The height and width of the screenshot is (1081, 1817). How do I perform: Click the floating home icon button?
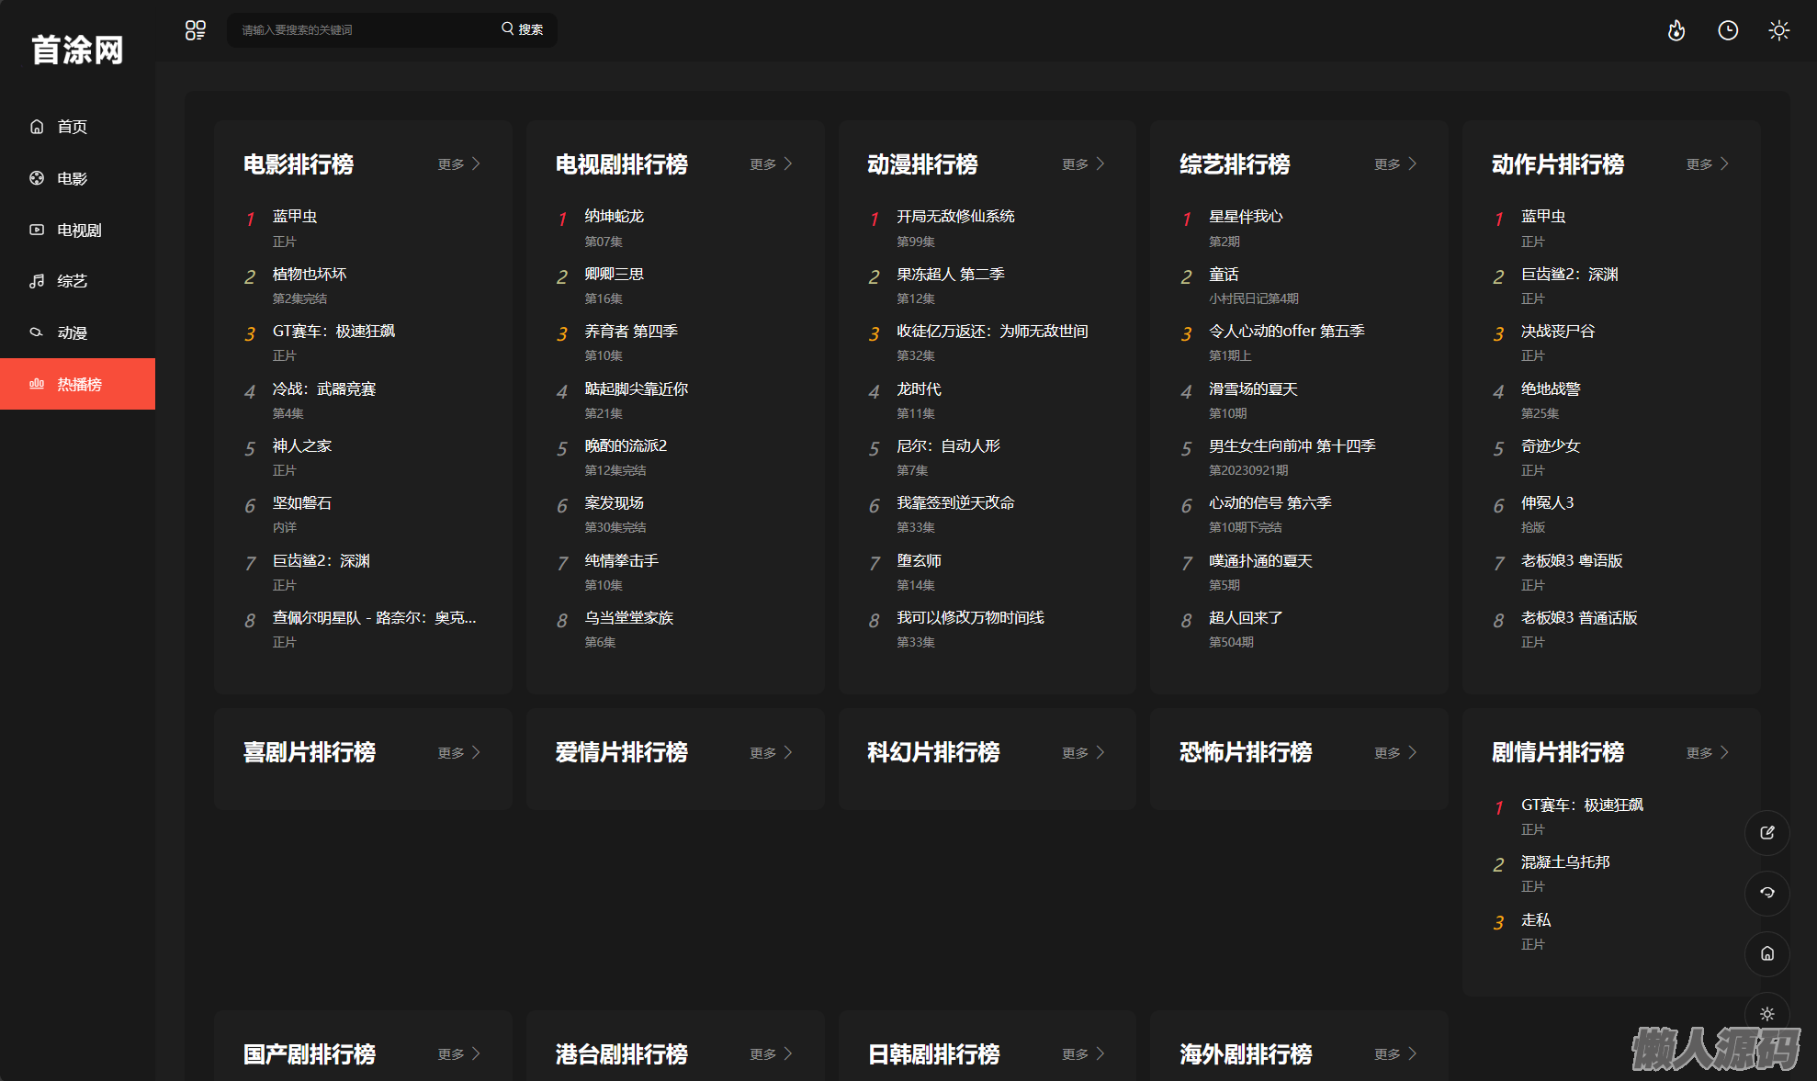(1766, 953)
